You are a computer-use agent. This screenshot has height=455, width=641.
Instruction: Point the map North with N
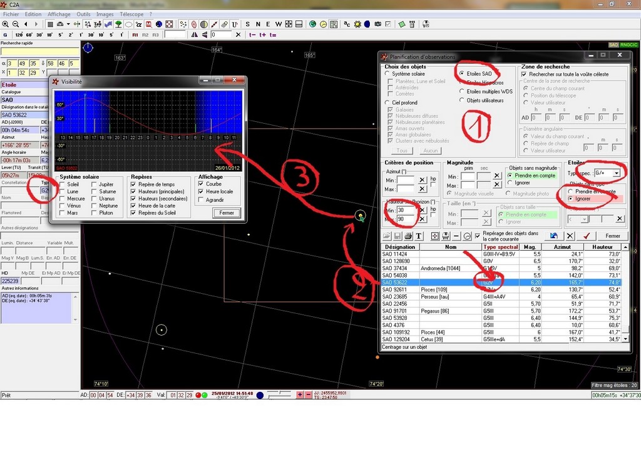258,24
